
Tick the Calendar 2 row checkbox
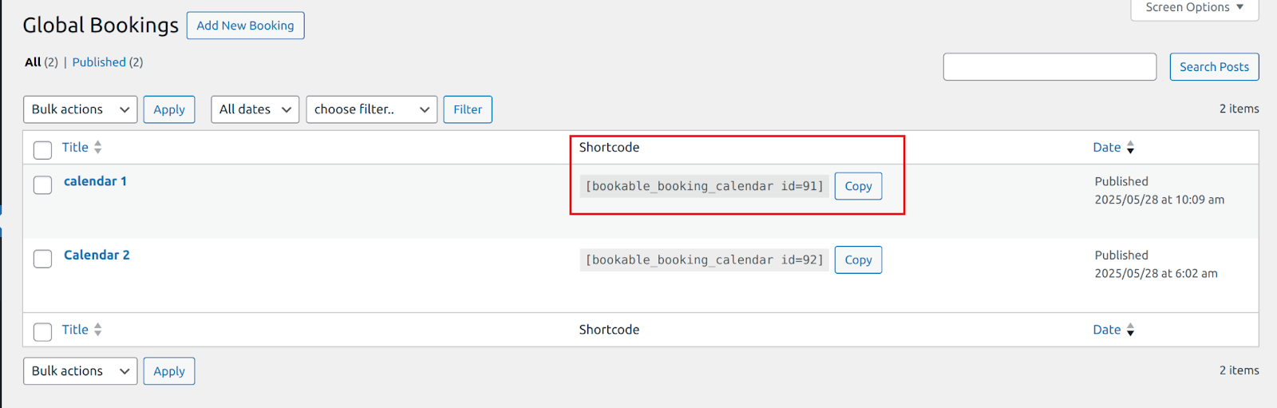(43, 259)
